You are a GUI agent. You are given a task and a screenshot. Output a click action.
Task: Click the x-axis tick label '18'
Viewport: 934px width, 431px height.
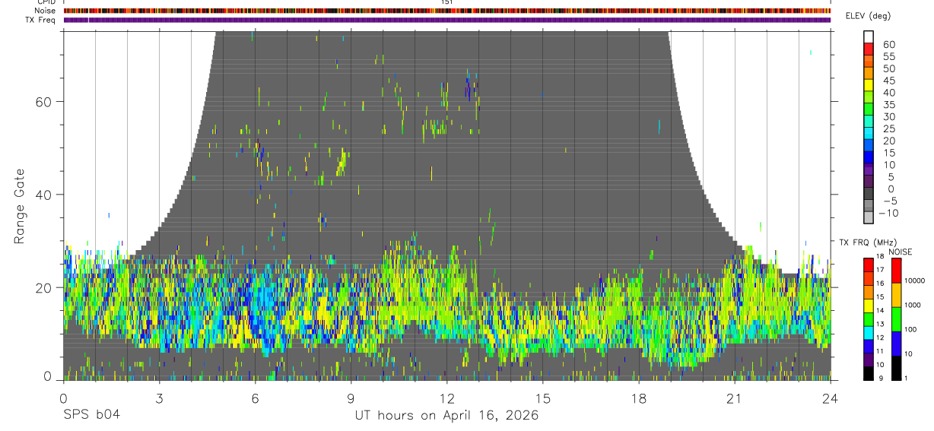[638, 398]
